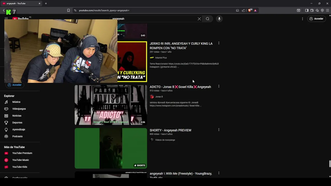Click Jonas B channel avatar
The width and height of the screenshot is (331, 186).
152,97
